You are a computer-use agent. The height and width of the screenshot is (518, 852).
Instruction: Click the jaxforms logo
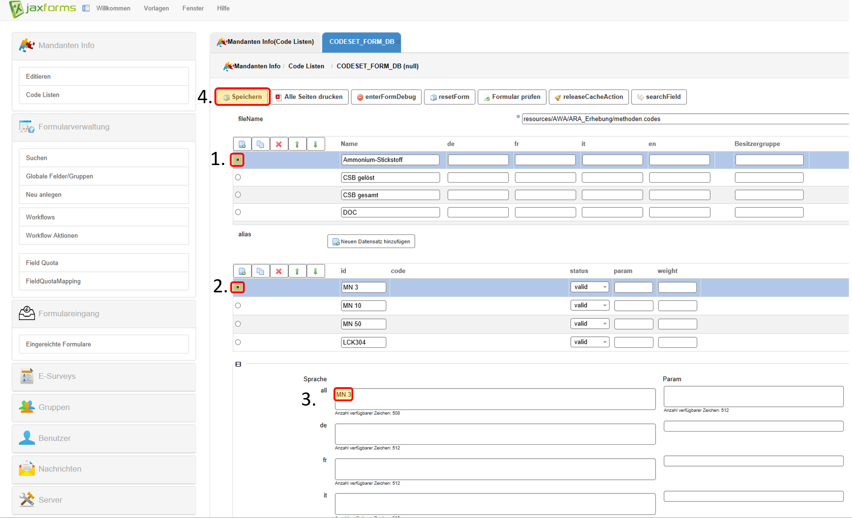tap(43, 9)
